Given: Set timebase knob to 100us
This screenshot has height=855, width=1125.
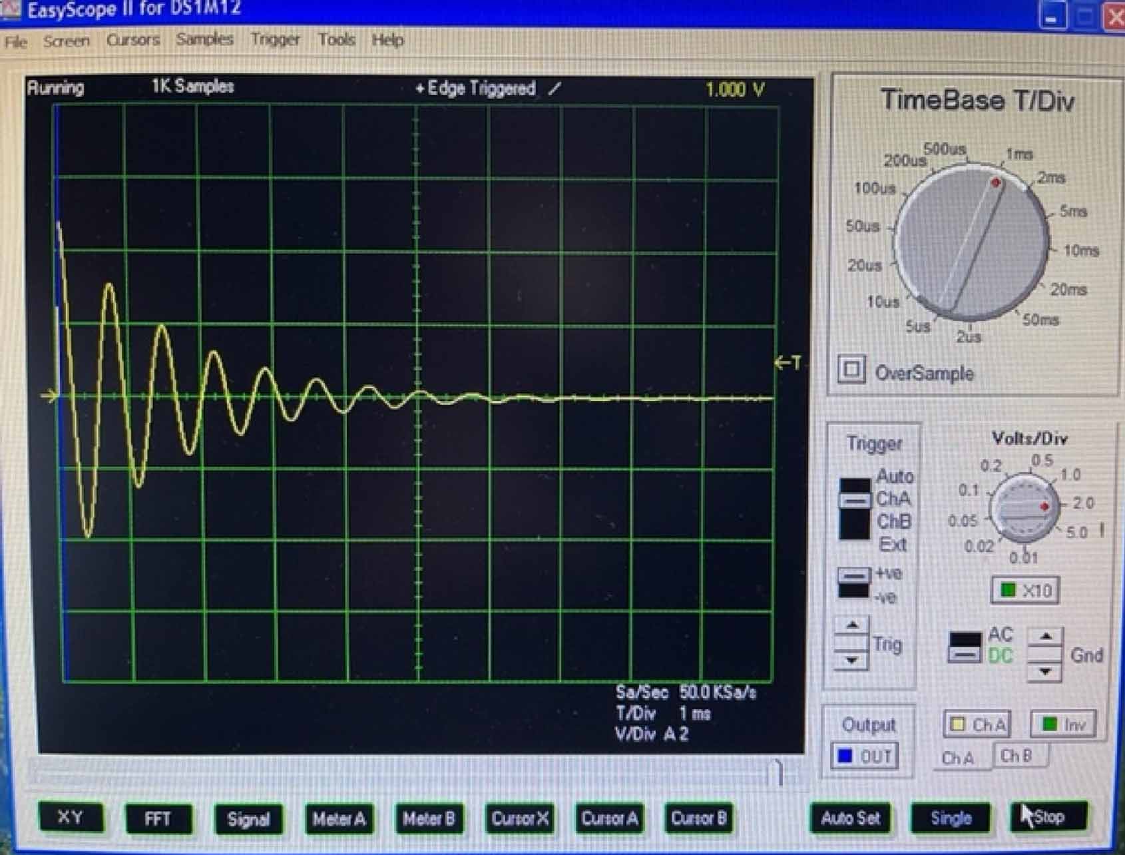Looking at the screenshot, I should pyautogui.click(x=875, y=188).
